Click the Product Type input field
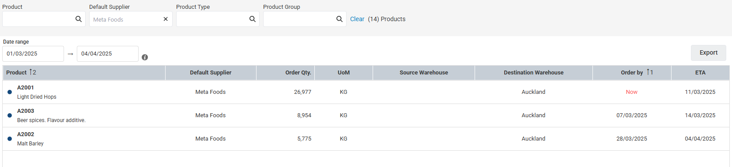 click(213, 19)
